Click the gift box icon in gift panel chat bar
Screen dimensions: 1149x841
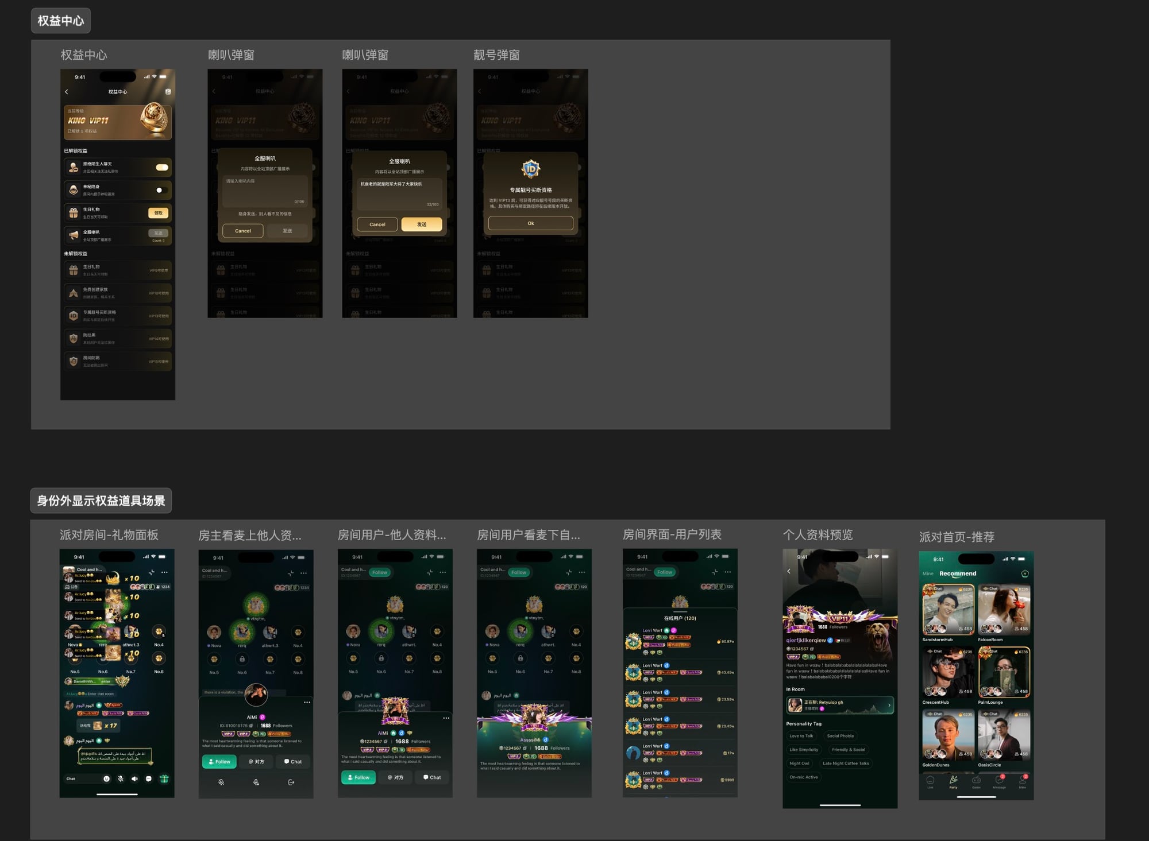tap(164, 779)
